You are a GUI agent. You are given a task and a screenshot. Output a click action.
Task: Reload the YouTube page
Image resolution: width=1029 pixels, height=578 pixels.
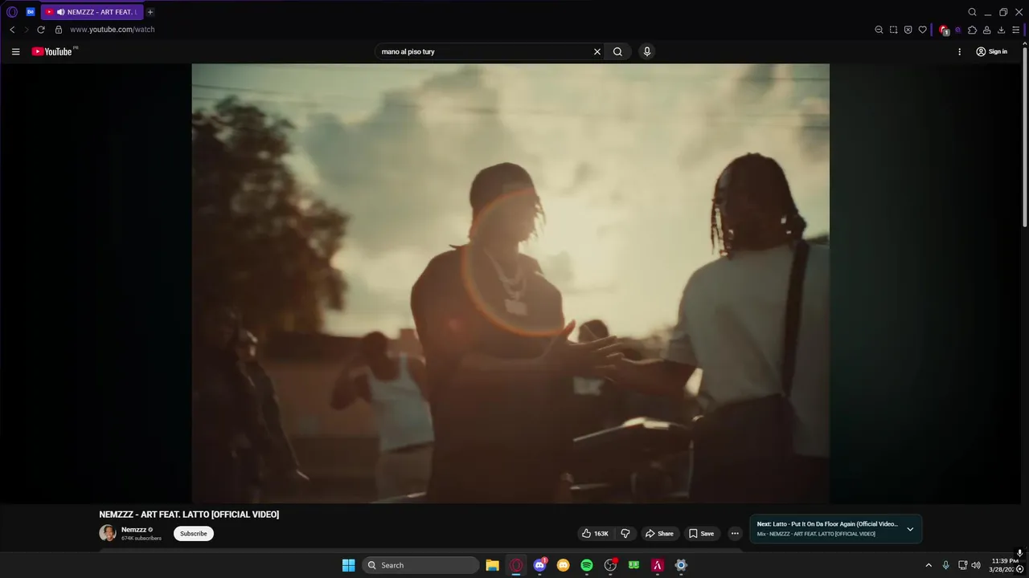[x=41, y=30]
